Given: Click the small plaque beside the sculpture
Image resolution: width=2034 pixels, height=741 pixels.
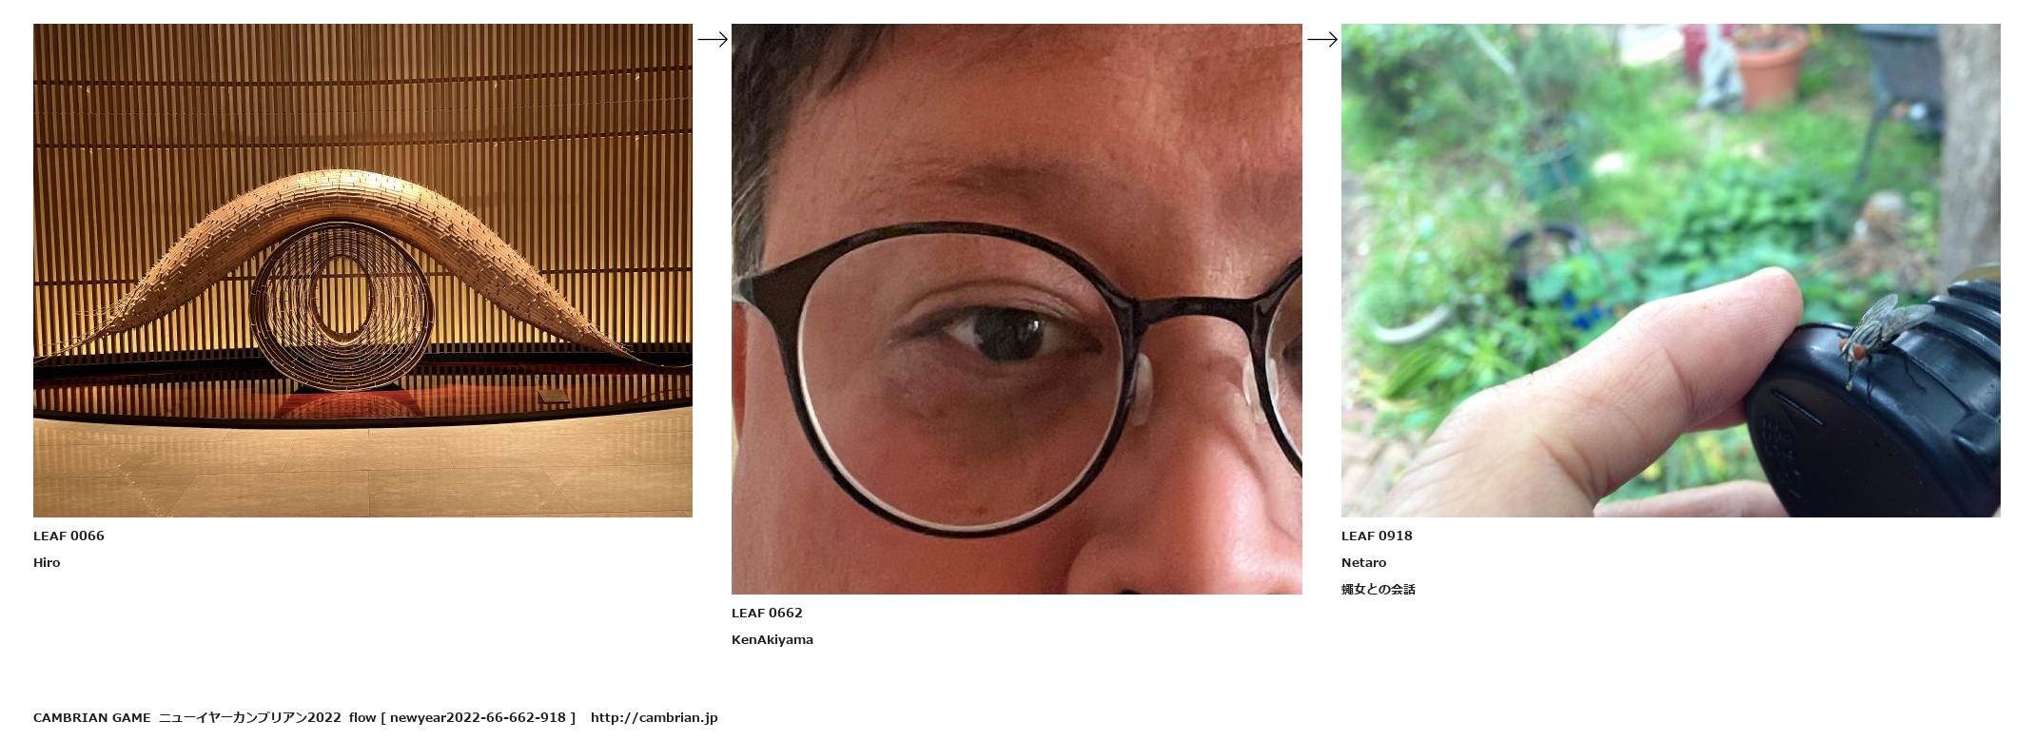Looking at the screenshot, I should coord(553,395).
